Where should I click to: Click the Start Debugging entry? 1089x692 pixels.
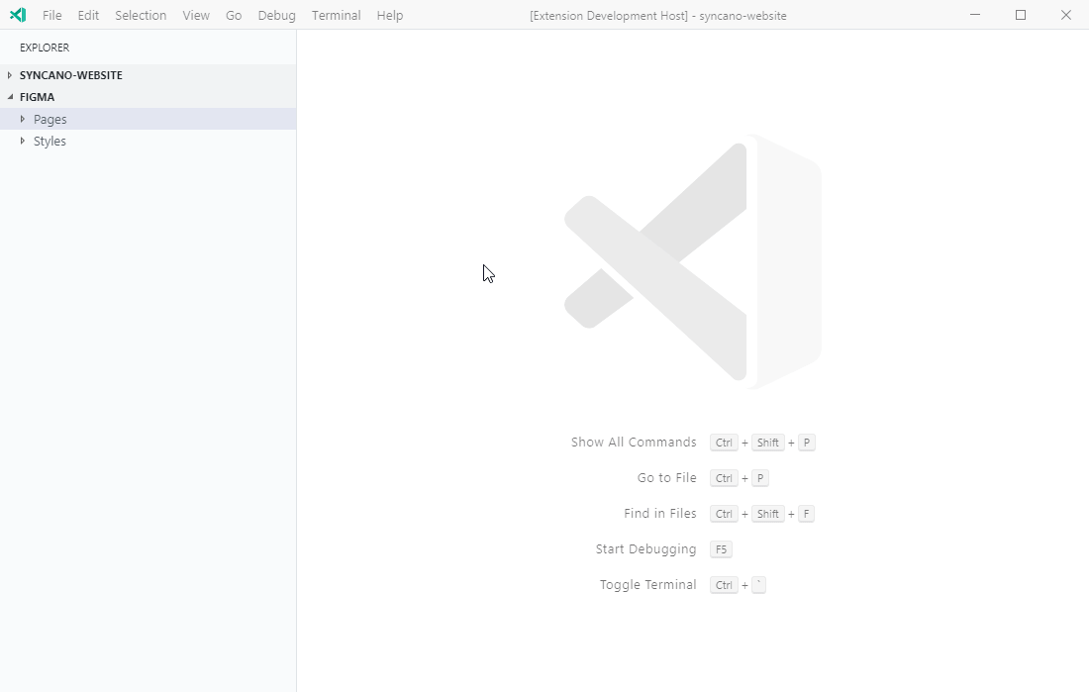point(645,549)
